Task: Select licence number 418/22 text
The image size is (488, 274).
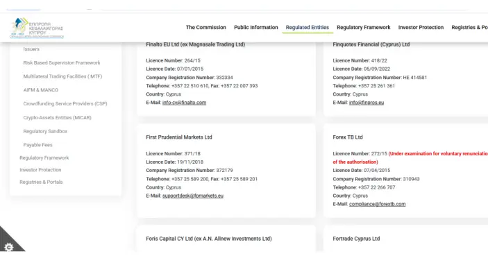Action: click(x=379, y=60)
